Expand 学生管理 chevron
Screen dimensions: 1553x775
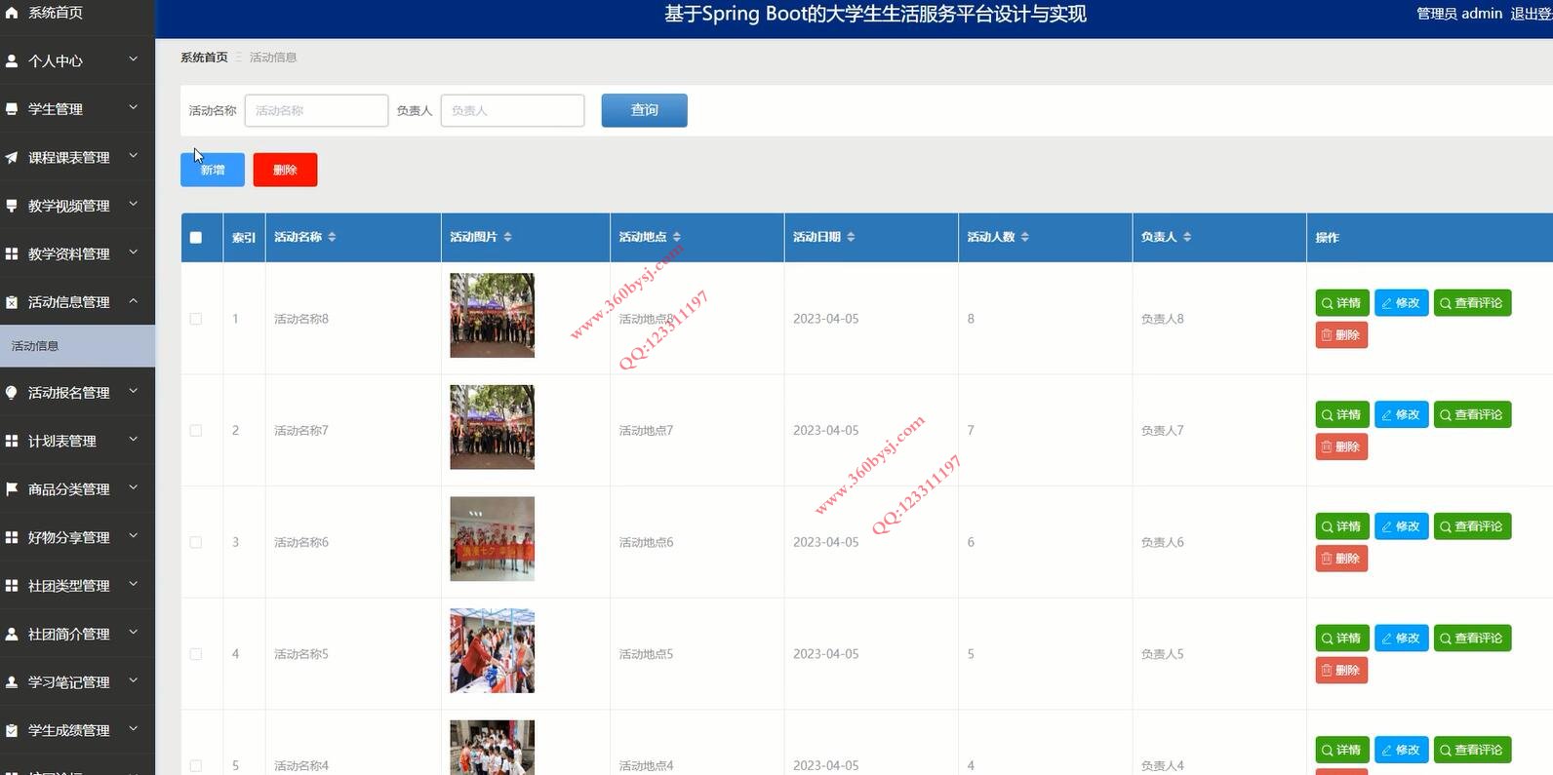click(x=134, y=107)
